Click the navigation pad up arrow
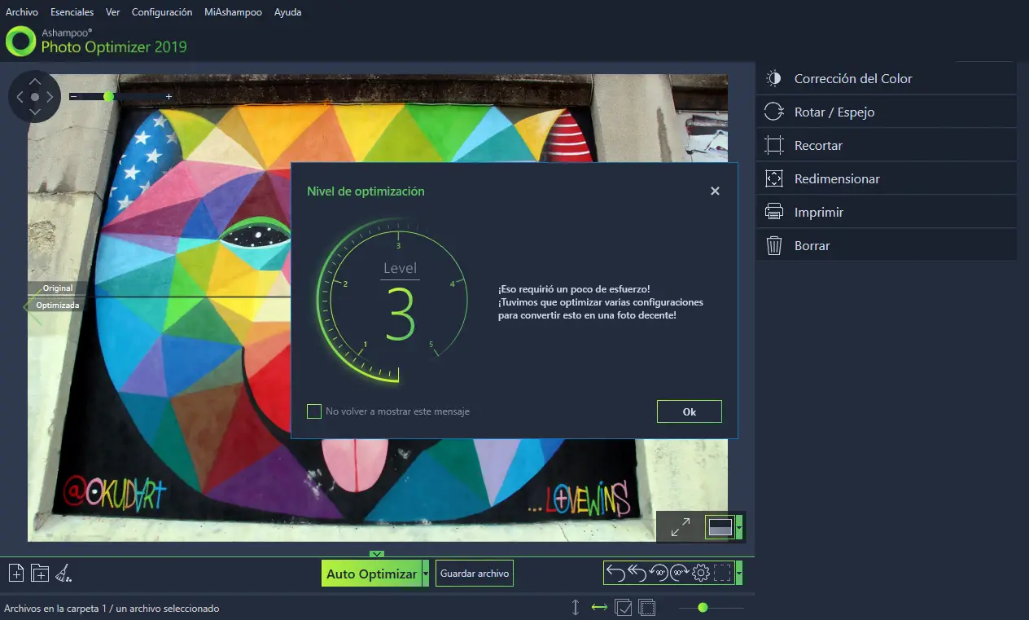The image size is (1029, 620). point(35,81)
